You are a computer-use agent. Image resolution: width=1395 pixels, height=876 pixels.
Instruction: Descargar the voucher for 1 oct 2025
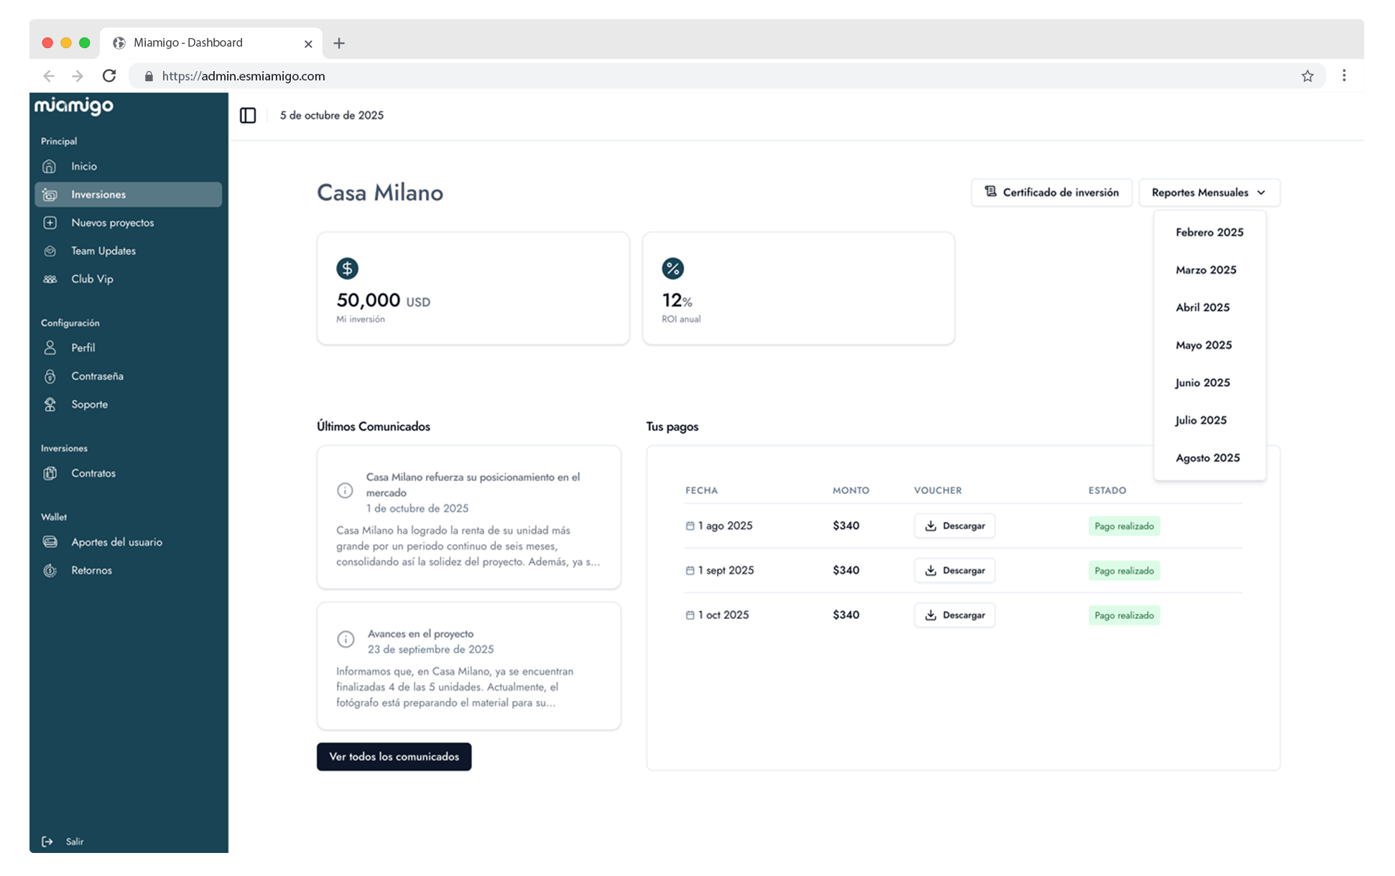[x=955, y=615]
